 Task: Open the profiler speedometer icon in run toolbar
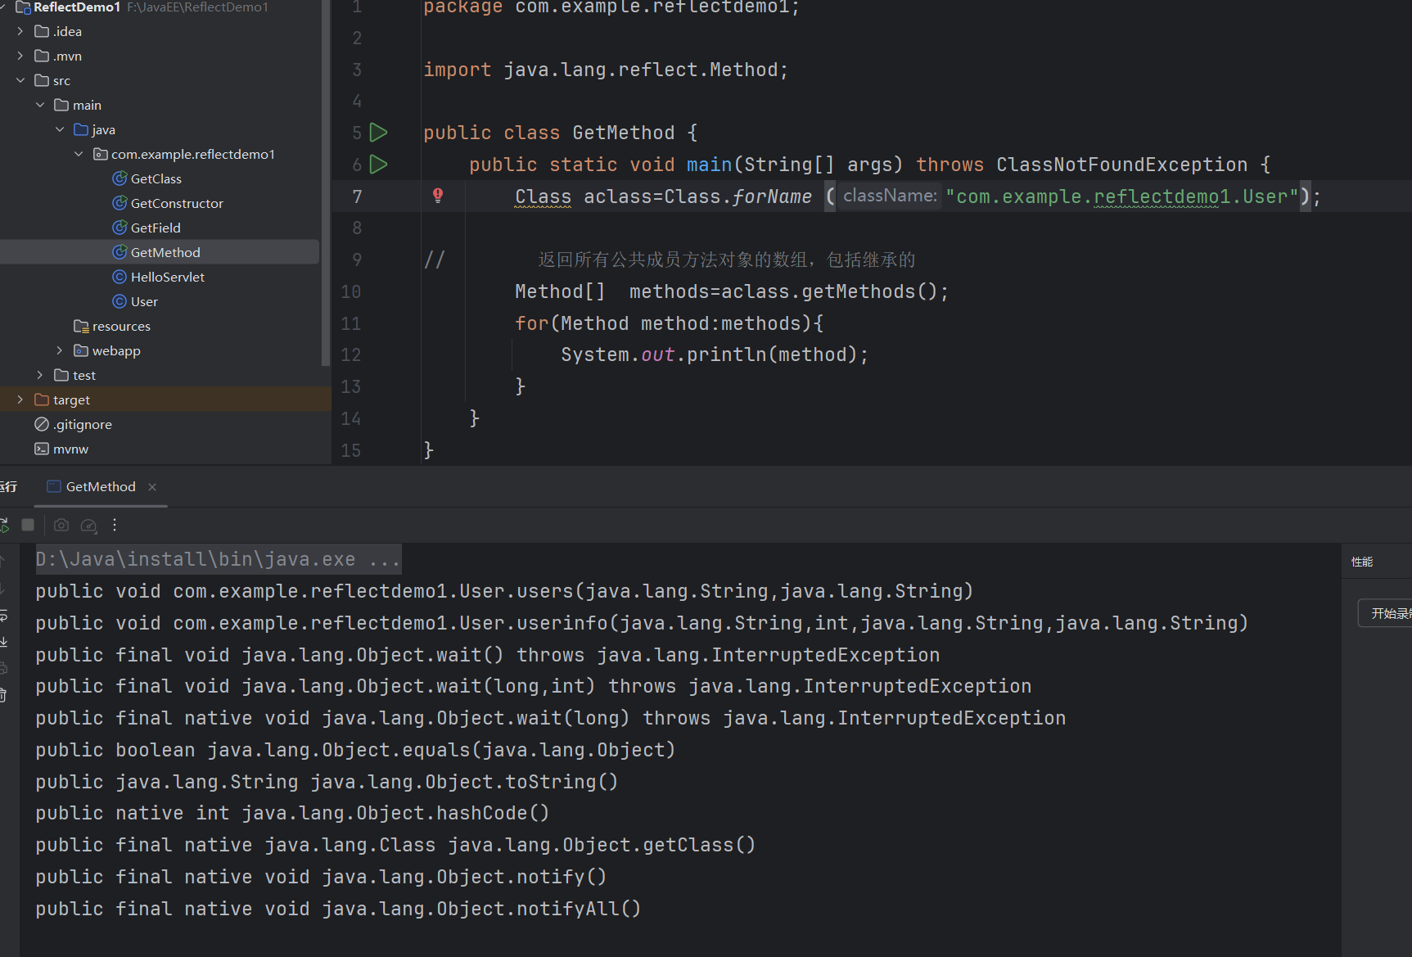click(88, 526)
